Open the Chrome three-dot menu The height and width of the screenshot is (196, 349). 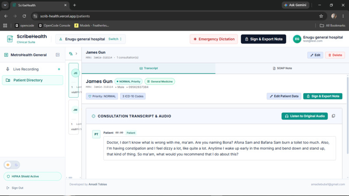click(343, 16)
